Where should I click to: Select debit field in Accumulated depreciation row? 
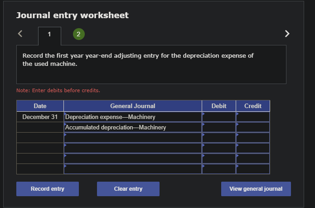coord(219,127)
